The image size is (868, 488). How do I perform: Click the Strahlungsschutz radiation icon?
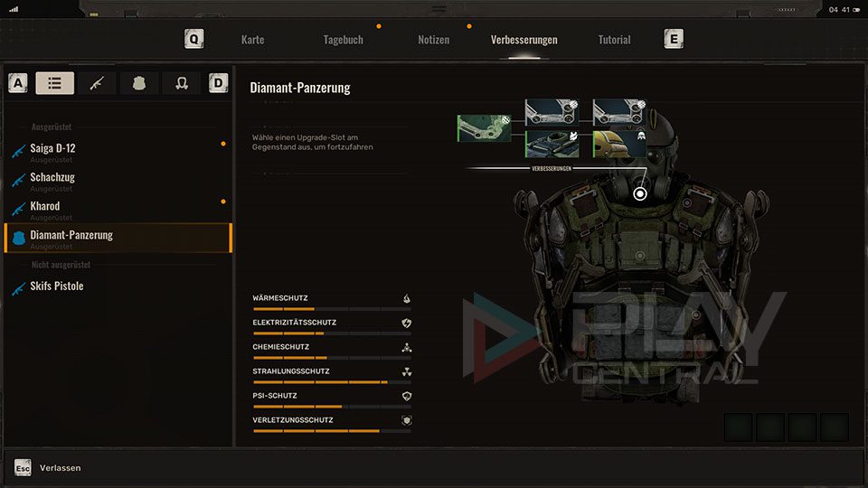(x=406, y=371)
